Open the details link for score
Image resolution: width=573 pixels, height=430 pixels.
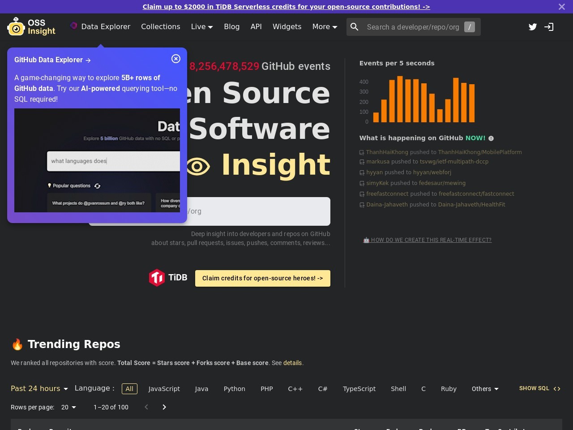(x=293, y=363)
